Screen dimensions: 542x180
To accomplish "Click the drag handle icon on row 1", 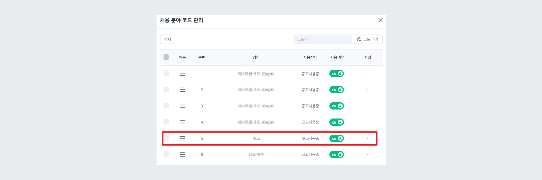I will tap(182, 73).
